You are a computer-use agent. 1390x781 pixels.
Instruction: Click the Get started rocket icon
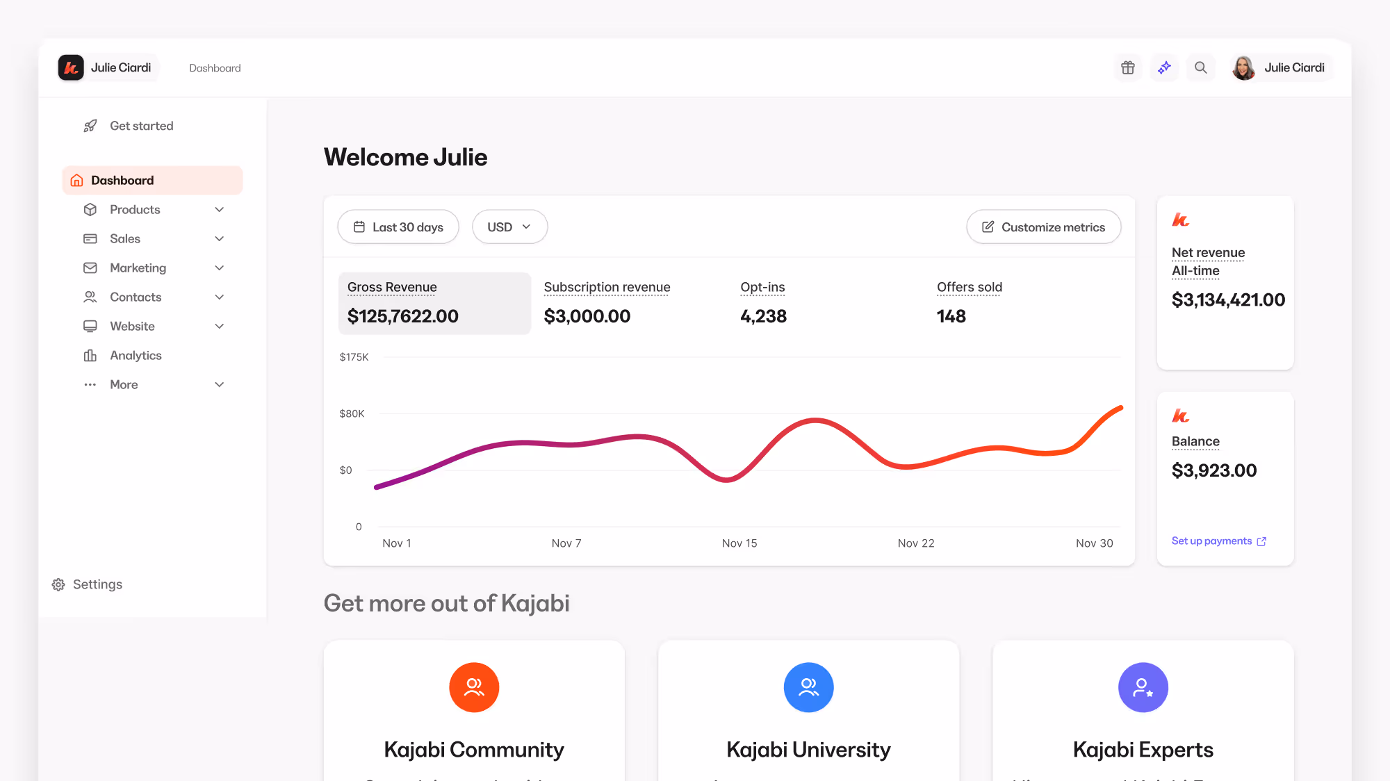point(90,126)
